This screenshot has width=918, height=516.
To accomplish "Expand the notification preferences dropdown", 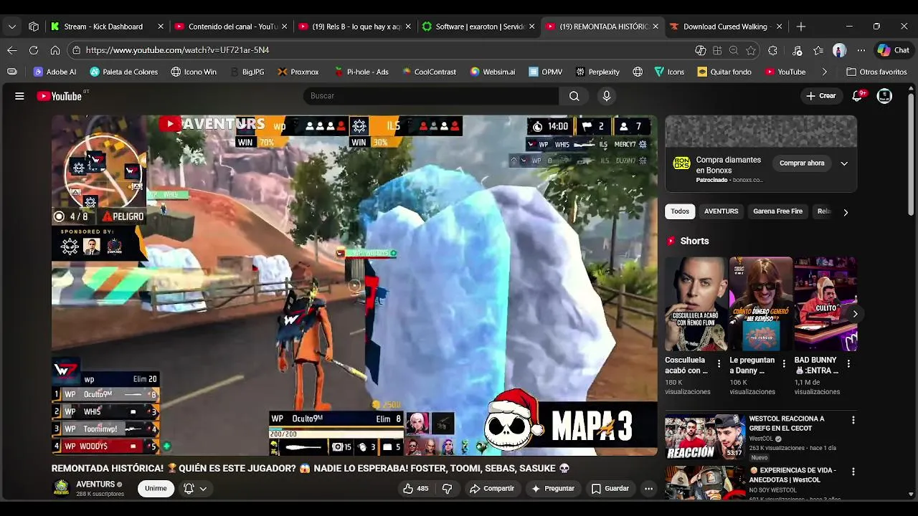I will tap(195, 489).
